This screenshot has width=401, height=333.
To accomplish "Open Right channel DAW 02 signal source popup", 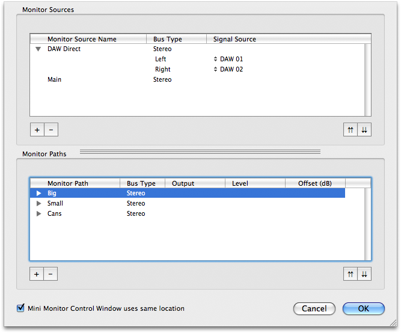I will point(228,69).
